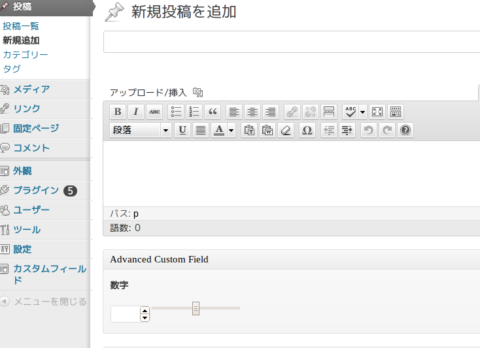
Task: Insert a special character (omega)
Action: [307, 130]
